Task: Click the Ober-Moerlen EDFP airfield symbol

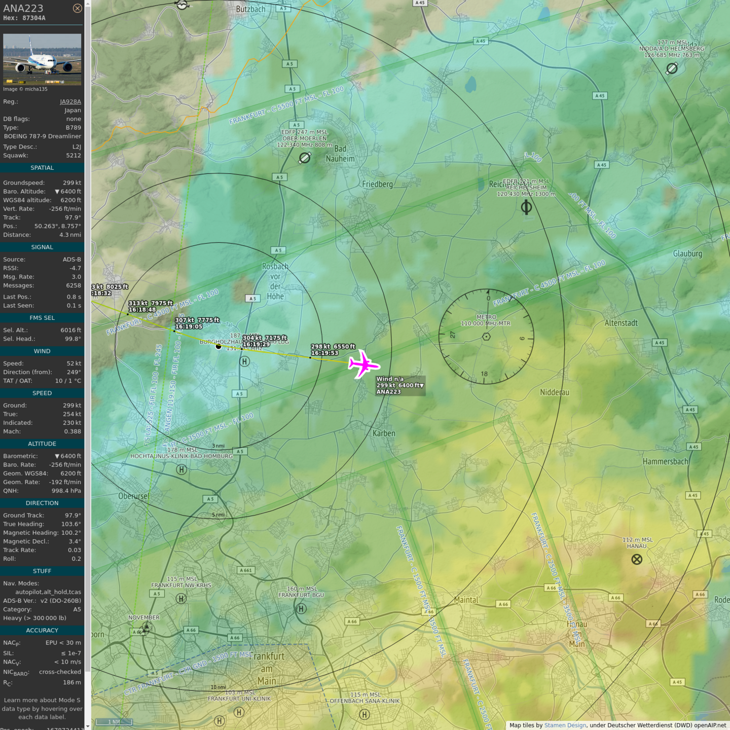Action: [305, 158]
